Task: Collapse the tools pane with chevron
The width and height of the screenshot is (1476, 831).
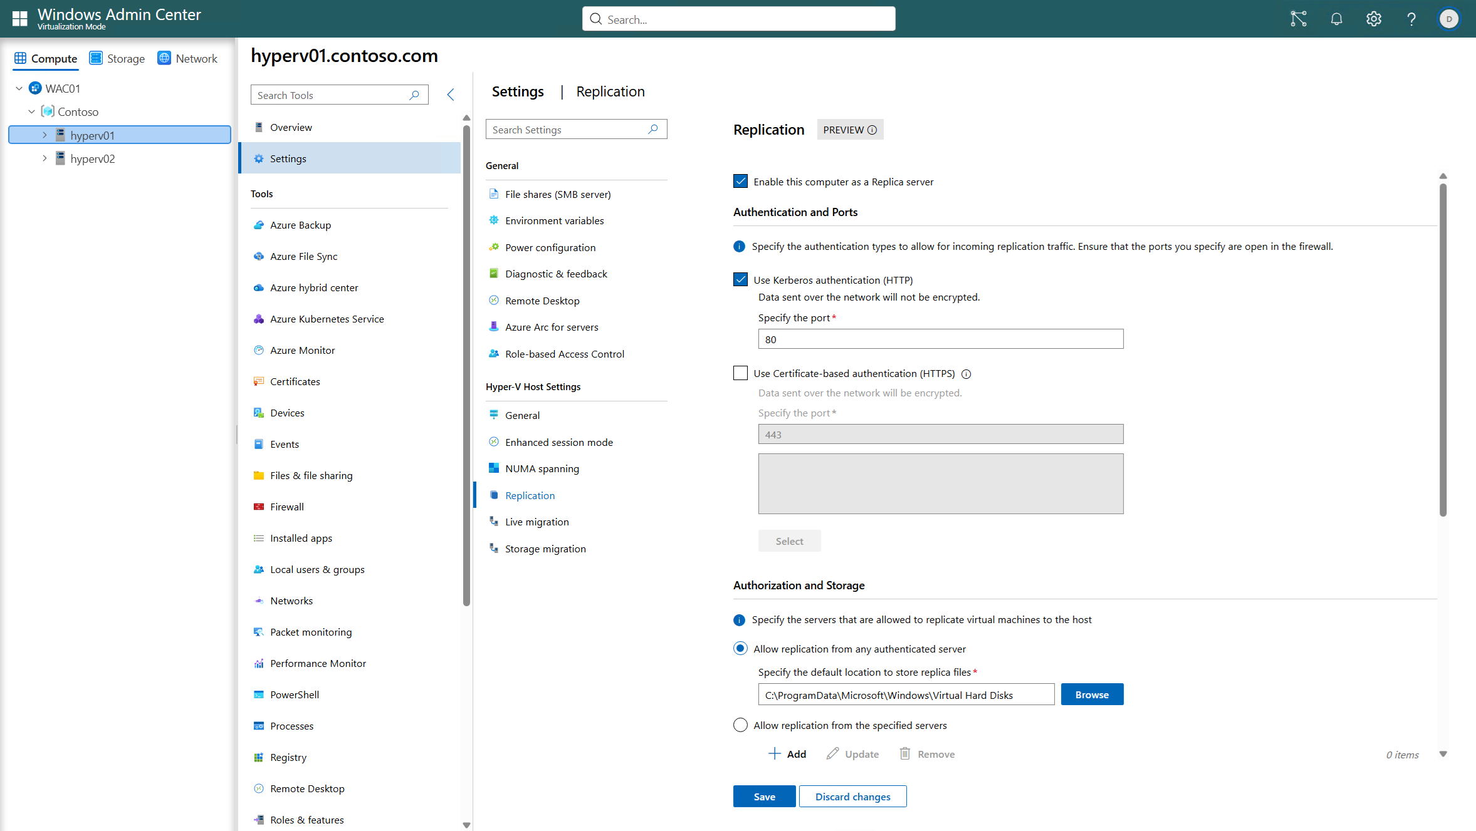Action: [450, 95]
